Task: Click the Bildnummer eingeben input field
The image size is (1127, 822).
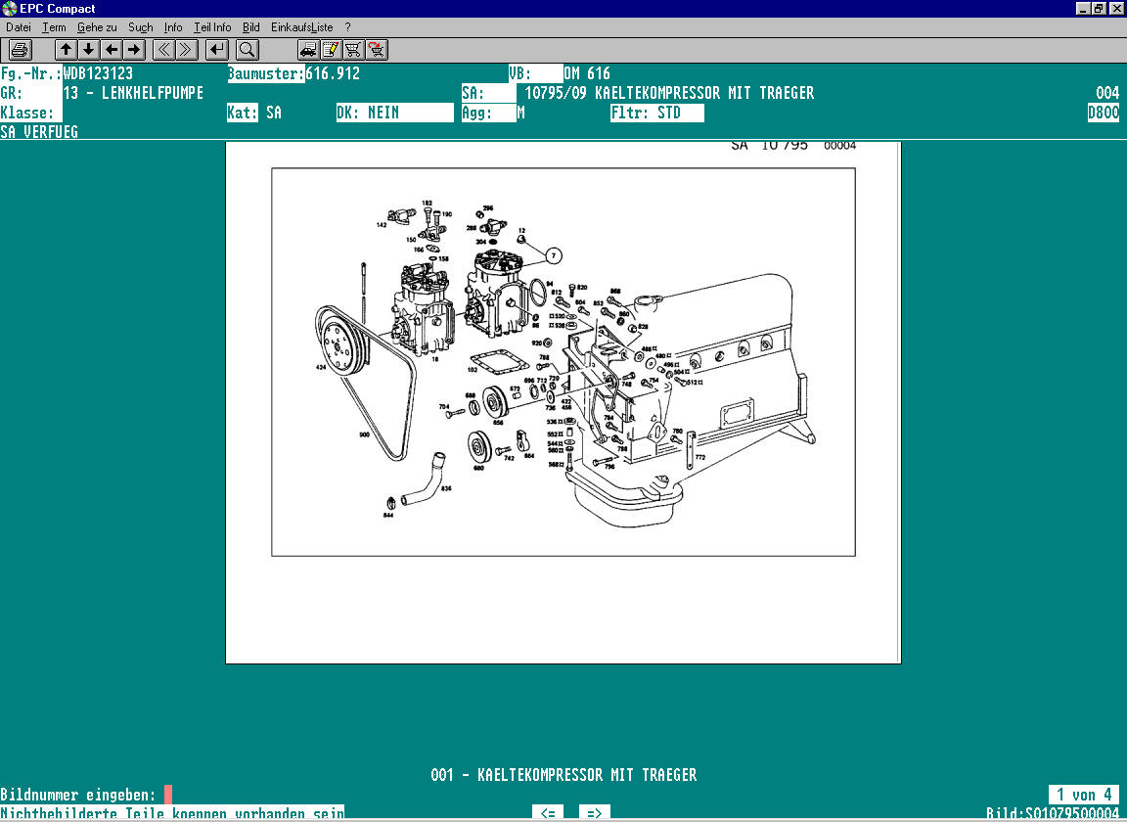Action: [x=168, y=795]
